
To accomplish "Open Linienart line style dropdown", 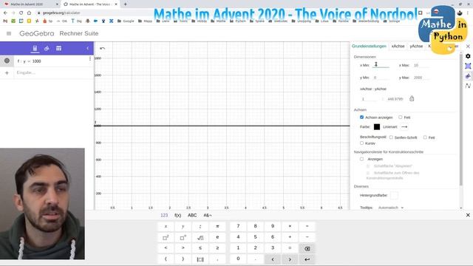I will 404,126.
